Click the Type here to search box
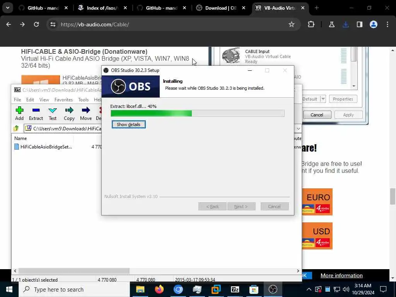396x297 pixels. pyautogui.click(x=74, y=289)
